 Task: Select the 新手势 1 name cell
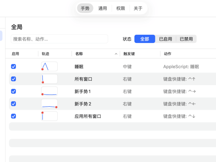point(83,92)
